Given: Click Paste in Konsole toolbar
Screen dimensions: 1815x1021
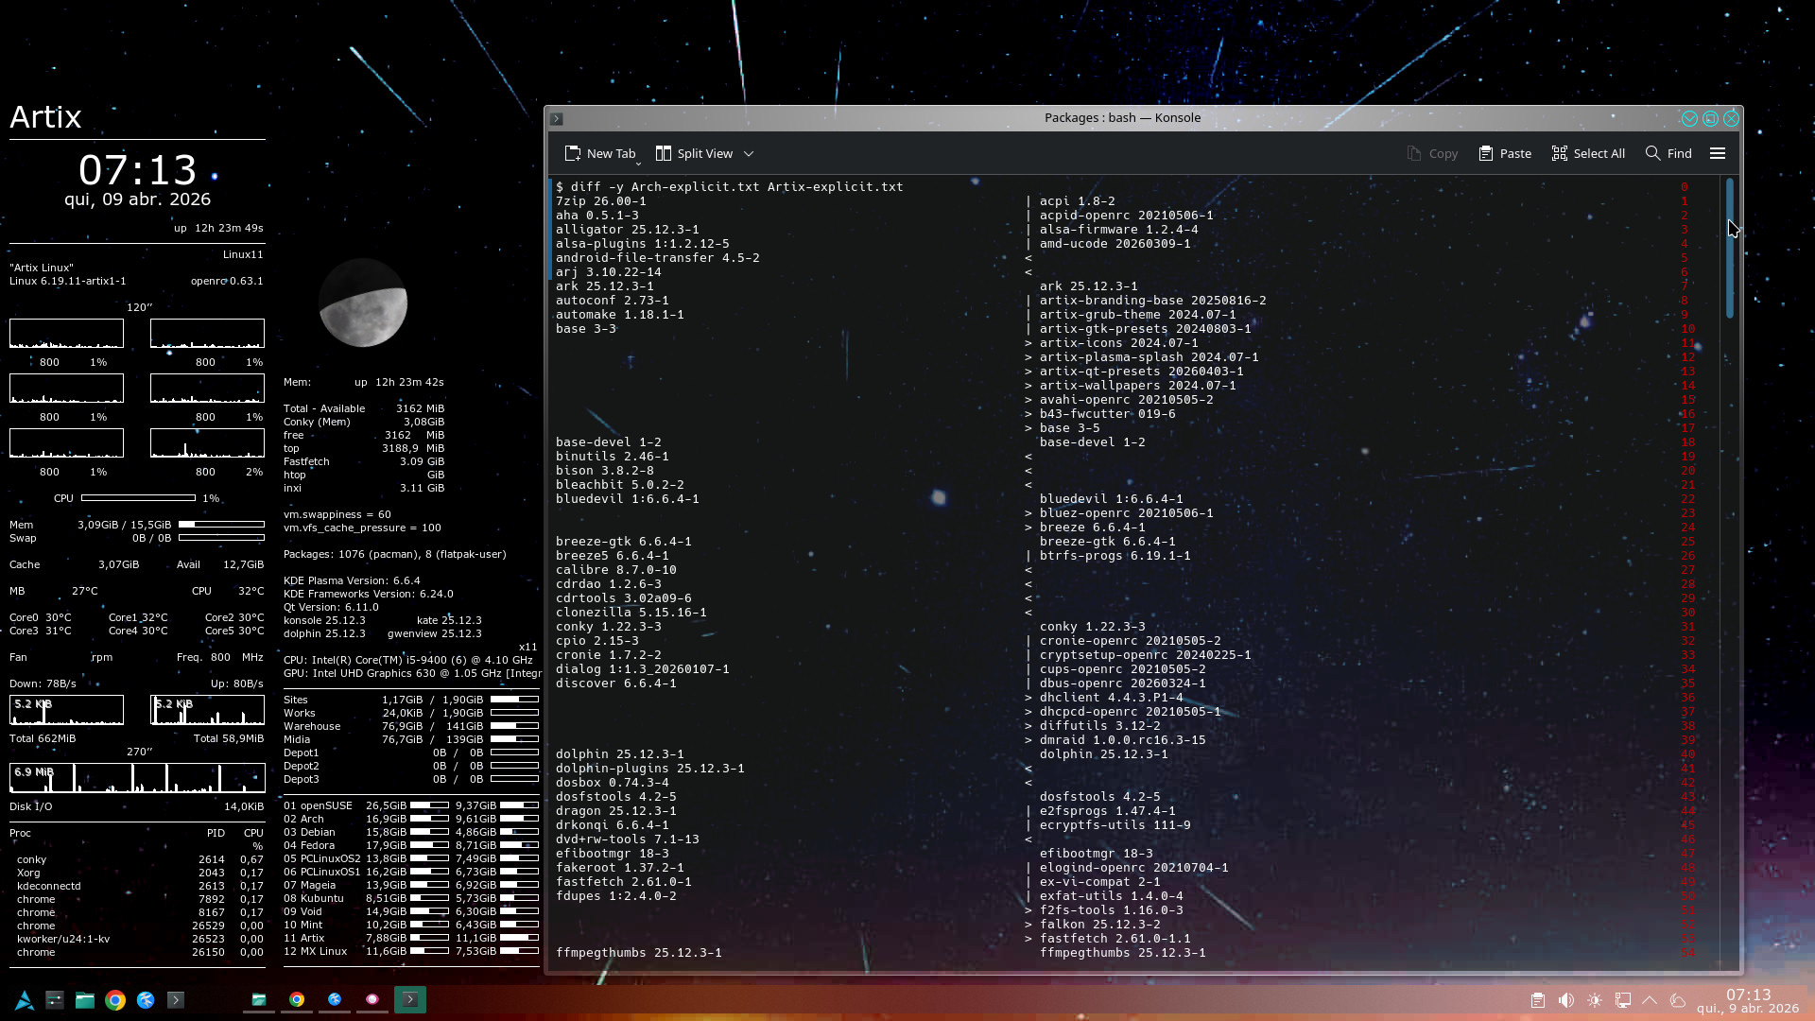Looking at the screenshot, I should [1505, 153].
